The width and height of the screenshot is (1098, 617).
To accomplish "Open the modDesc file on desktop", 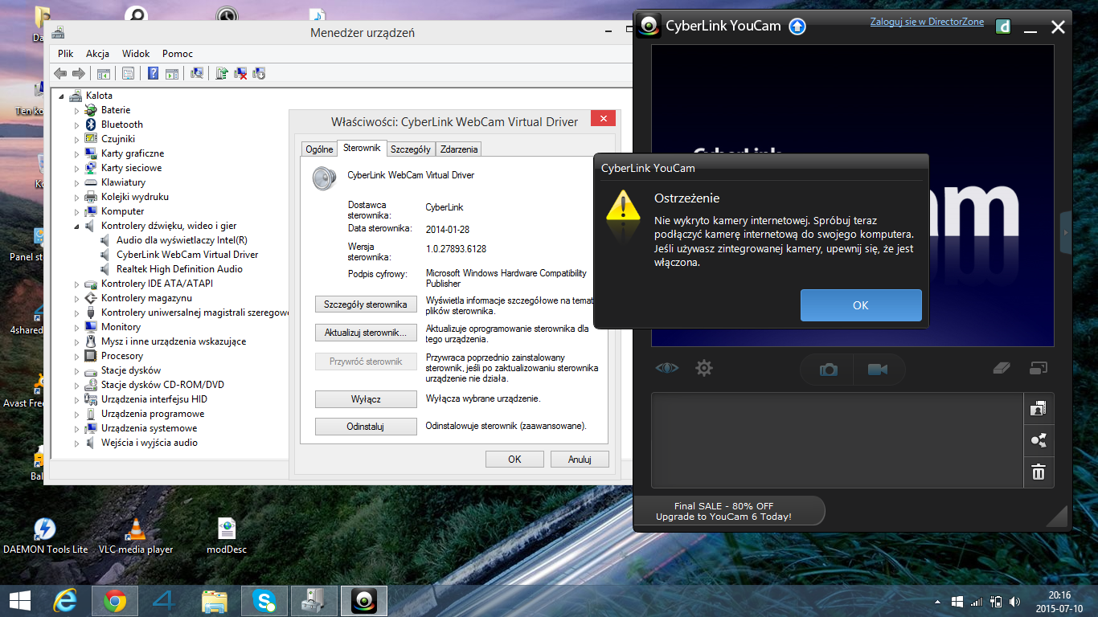I will pos(227,535).
